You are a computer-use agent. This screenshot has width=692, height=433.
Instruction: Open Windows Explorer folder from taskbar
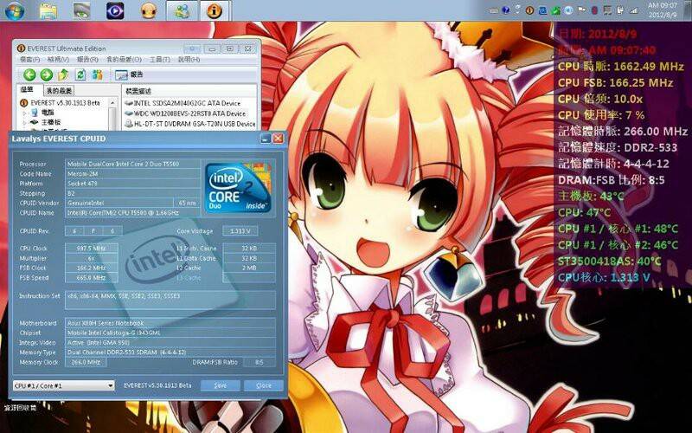48,10
